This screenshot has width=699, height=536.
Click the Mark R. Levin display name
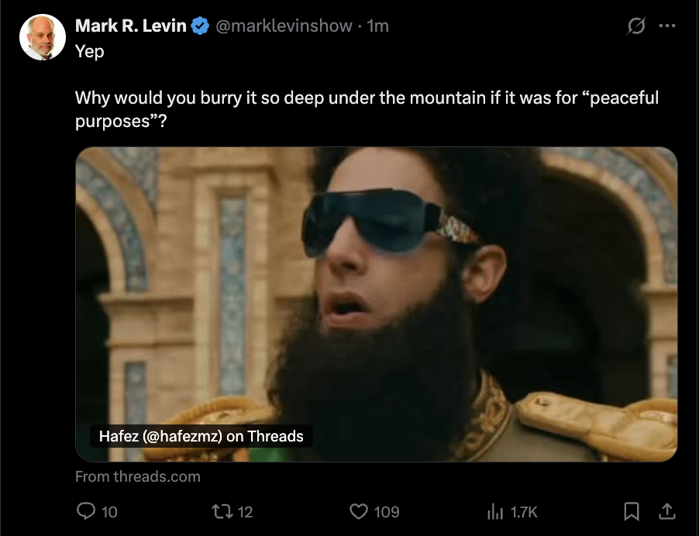coord(131,26)
